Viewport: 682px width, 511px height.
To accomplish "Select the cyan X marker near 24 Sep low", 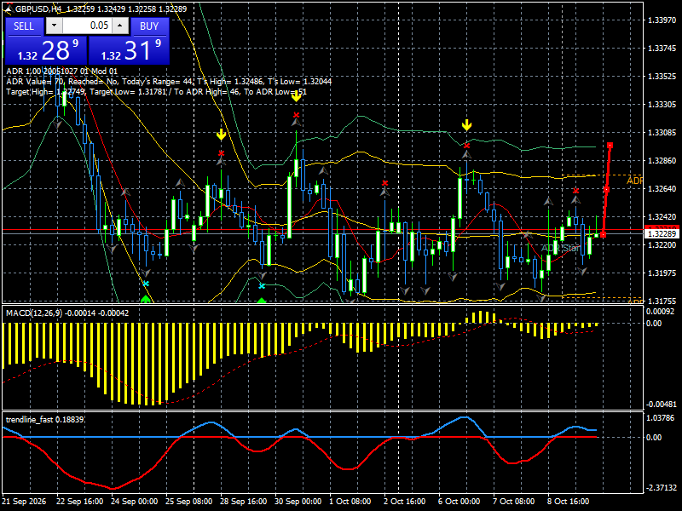I will pyautogui.click(x=146, y=284).
